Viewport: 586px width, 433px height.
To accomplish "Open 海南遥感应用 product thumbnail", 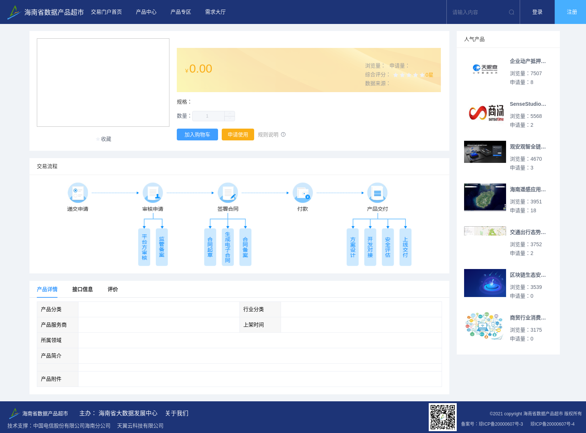I will (x=485, y=197).
